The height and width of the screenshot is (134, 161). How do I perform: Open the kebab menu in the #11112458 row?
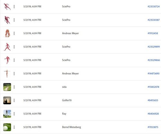point(14,33)
